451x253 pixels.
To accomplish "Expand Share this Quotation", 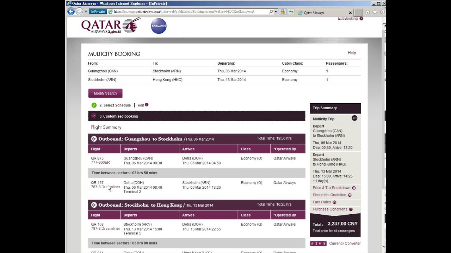I will coord(332,195).
